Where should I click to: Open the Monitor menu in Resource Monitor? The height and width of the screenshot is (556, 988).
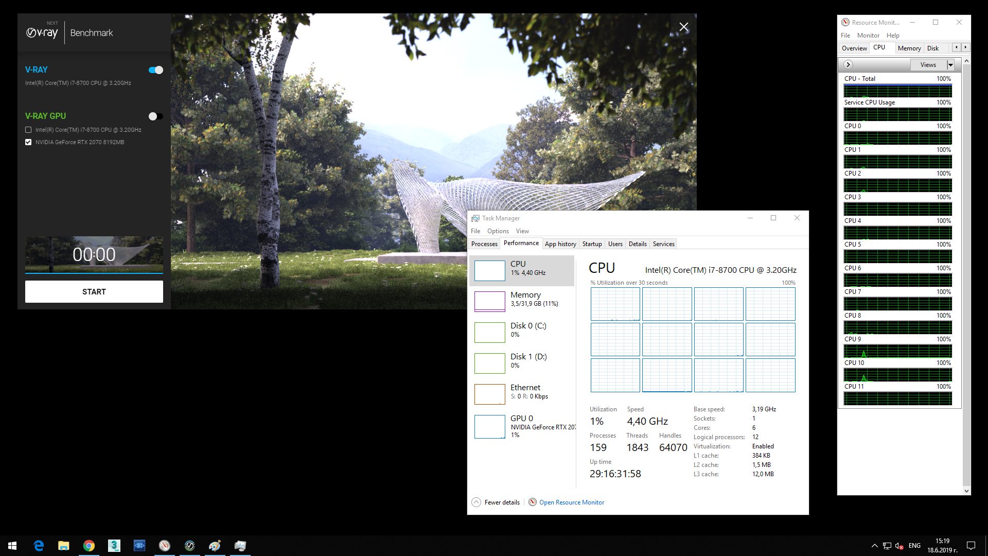tap(868, 36)
